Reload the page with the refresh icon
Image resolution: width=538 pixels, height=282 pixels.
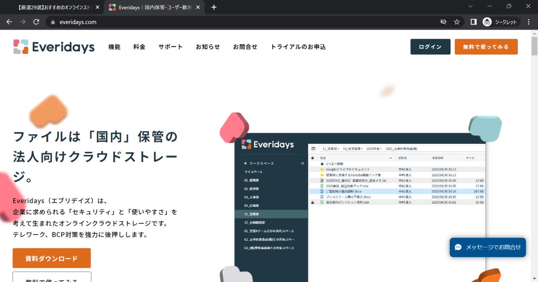coord(36,22)
